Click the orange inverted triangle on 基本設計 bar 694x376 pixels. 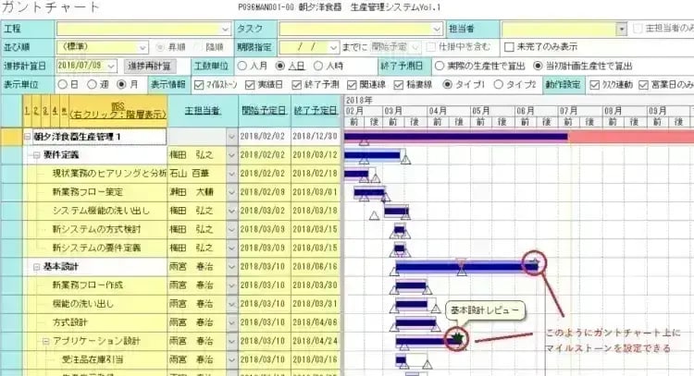(461, 262)
